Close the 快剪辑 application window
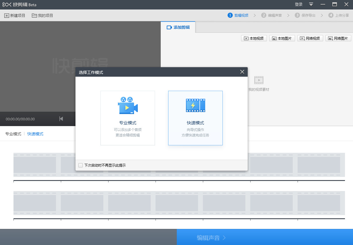 click(346, 4)
